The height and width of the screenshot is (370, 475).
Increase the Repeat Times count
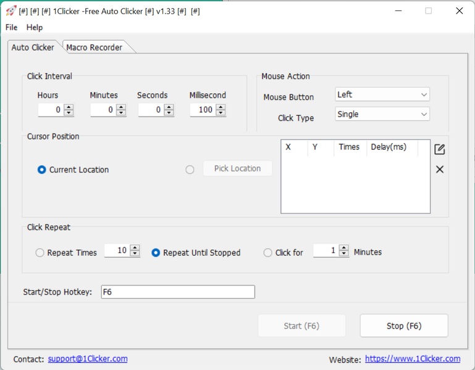click(x=135, y=248)
